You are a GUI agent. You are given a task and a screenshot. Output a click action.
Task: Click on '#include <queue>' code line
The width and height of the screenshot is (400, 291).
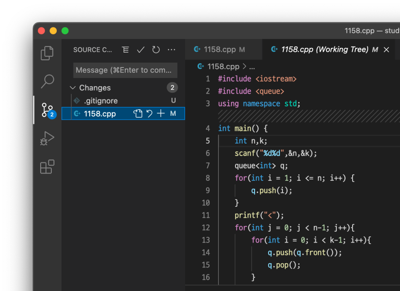(x=251, y=91)
